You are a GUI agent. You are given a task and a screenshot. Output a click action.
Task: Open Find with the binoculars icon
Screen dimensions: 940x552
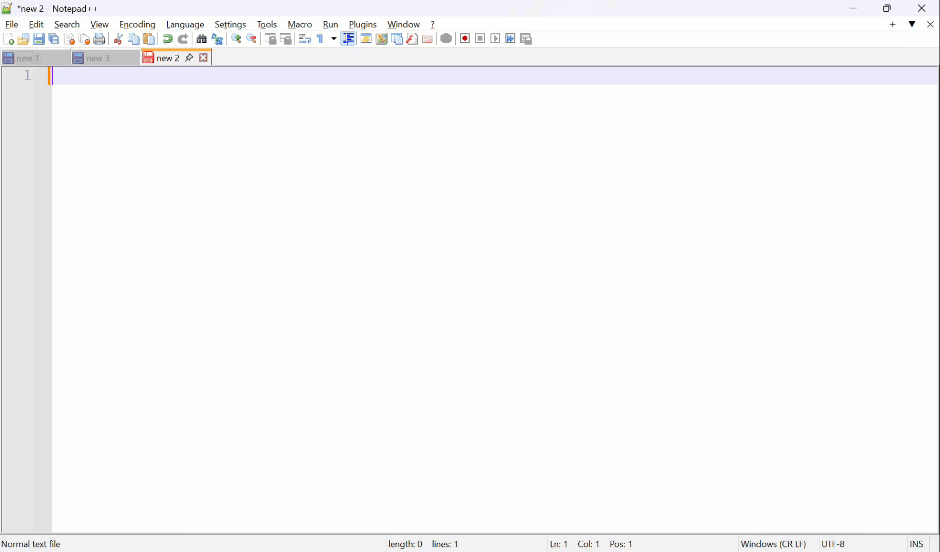click(x=202, y=39)
